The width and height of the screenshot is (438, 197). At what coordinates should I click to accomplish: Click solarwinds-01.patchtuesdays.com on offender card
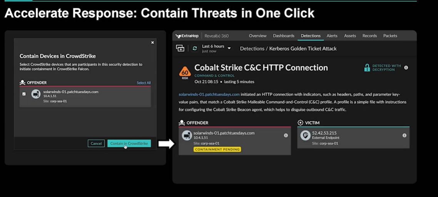224,133
